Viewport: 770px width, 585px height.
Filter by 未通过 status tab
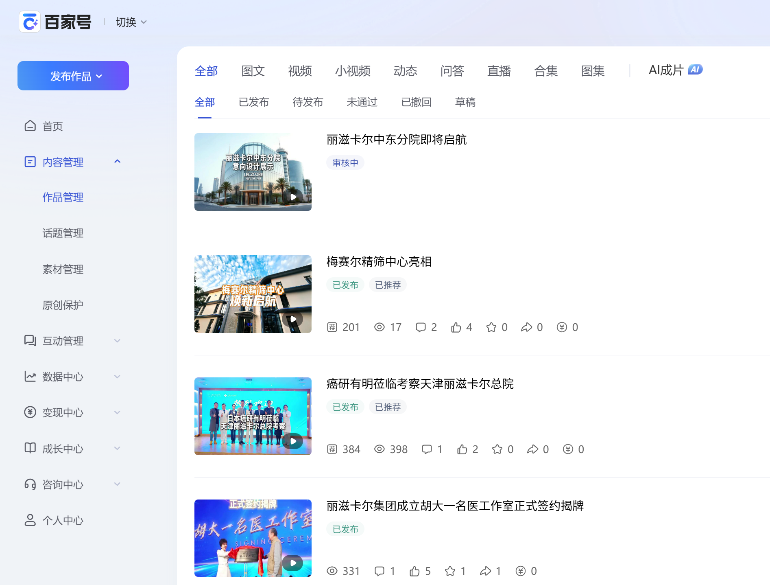pos(362,102)
